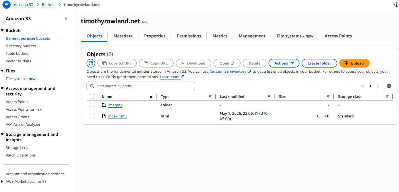399x192 pixels.
Task: Click the Download button
Action: pos(193,63)
